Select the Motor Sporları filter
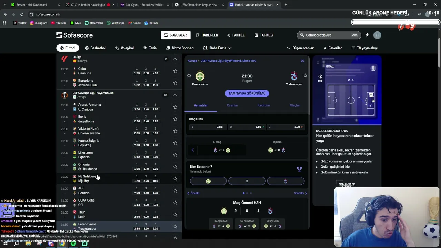Viewport: 441px width, 248px height. pos(180,48)
